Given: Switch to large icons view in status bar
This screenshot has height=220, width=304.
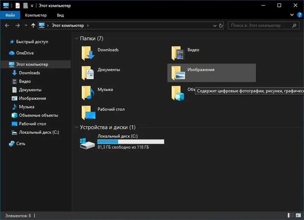Looking at the screenshot, I should pos(298,215).
